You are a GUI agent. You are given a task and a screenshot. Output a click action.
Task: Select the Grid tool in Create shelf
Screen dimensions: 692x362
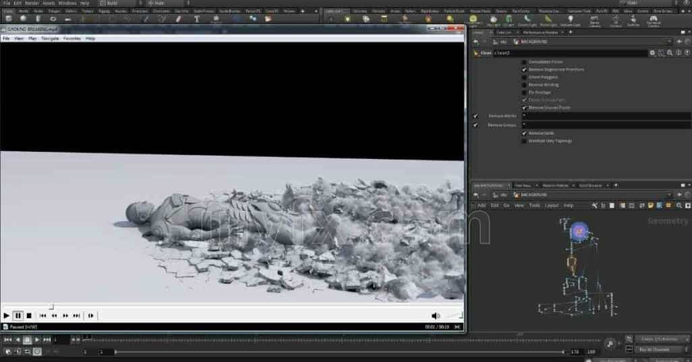[67, 19]
